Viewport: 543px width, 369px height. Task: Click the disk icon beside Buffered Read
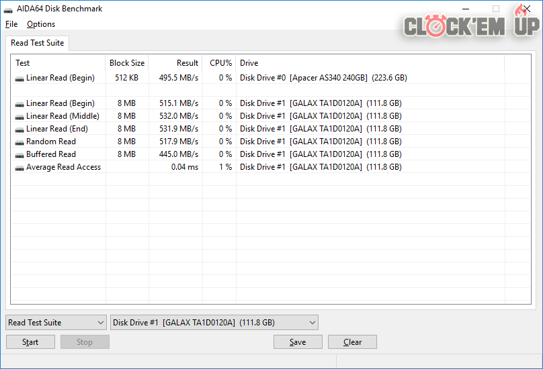tap(19, 155)
